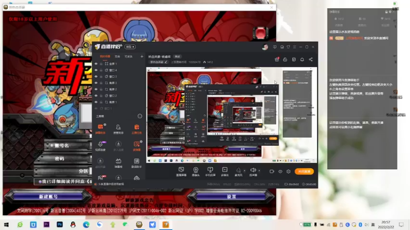Click the red round button in game window
Image resolution: width=410 pixels, height=230 pixels.
260,33
